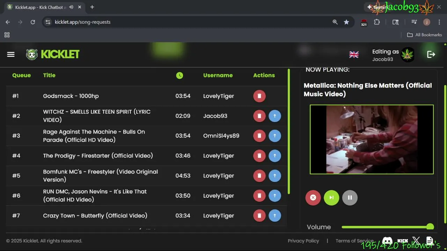Delete Godsmack - 1000hp from queue
The width and height of the screenshot is (447, 251).
click(x=259, y=96)
